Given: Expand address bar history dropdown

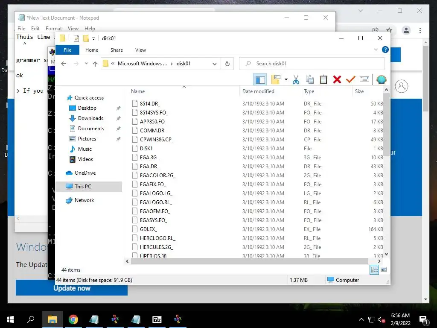Looking at the screenshot, I should click(215, 64).
